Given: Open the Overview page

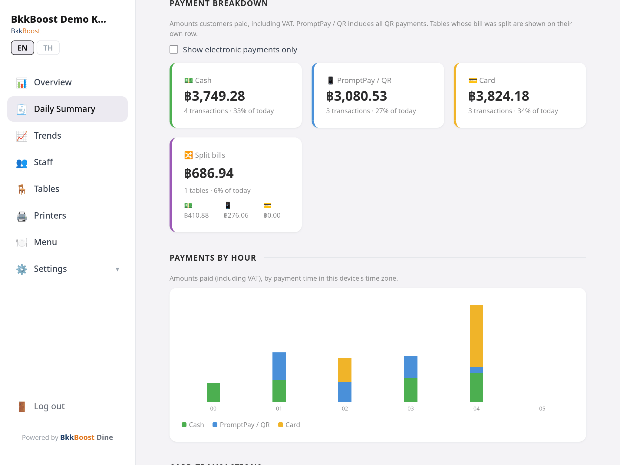Looking at the screenshot, I should [x=68, y=82].
